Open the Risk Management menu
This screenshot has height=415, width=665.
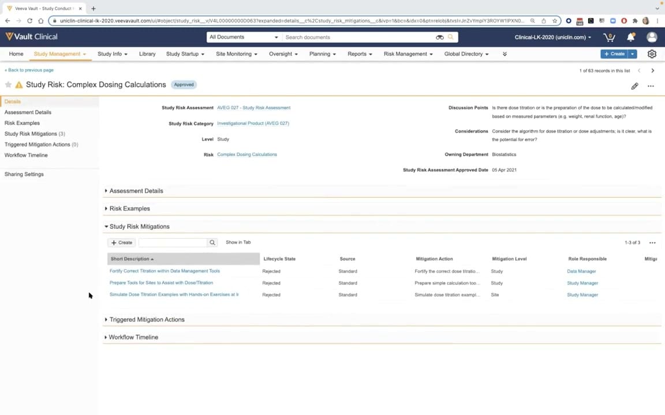(x=408, y=54)
